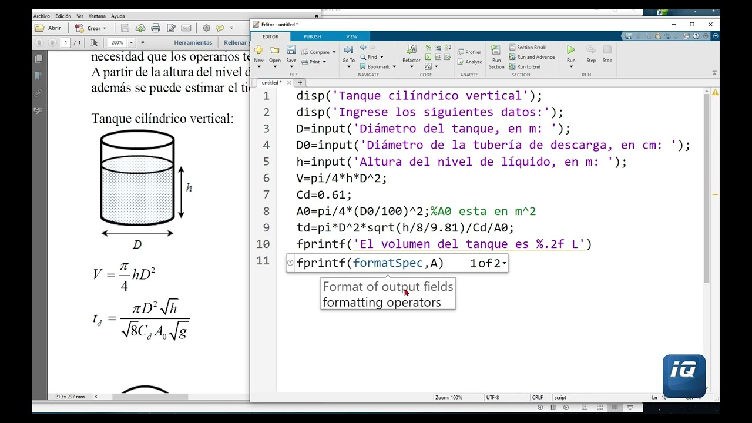The image size is (752, 423).
Task: Open Herramientas panel in PDF reader
Action: pyautogui.click(x=193, y=43)
